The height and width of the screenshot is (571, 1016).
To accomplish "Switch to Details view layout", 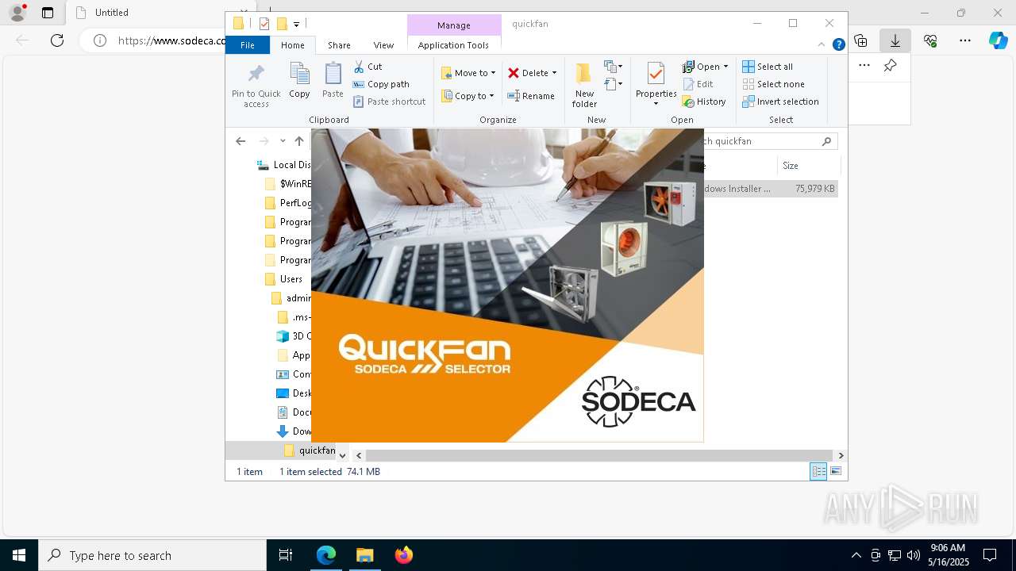I will click(818, 471).
